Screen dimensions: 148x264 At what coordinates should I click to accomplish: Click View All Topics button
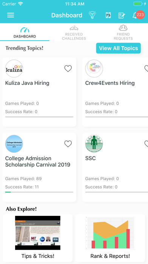pos(118,48)
